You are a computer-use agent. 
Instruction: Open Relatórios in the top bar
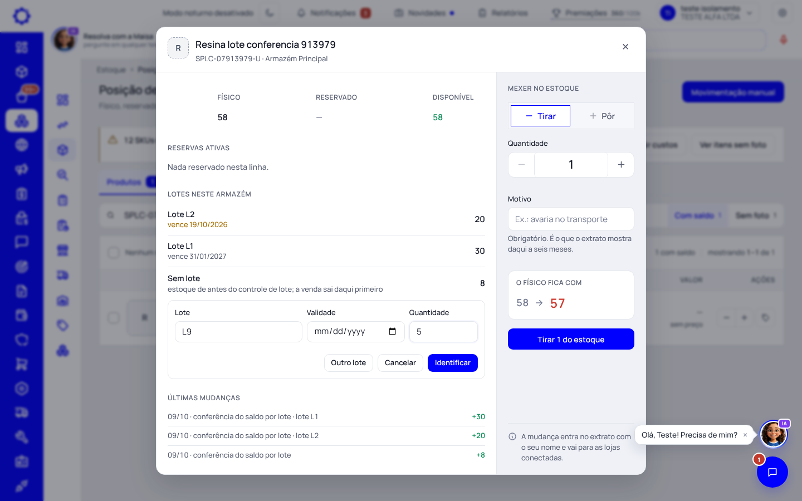(x=503, y=13)
